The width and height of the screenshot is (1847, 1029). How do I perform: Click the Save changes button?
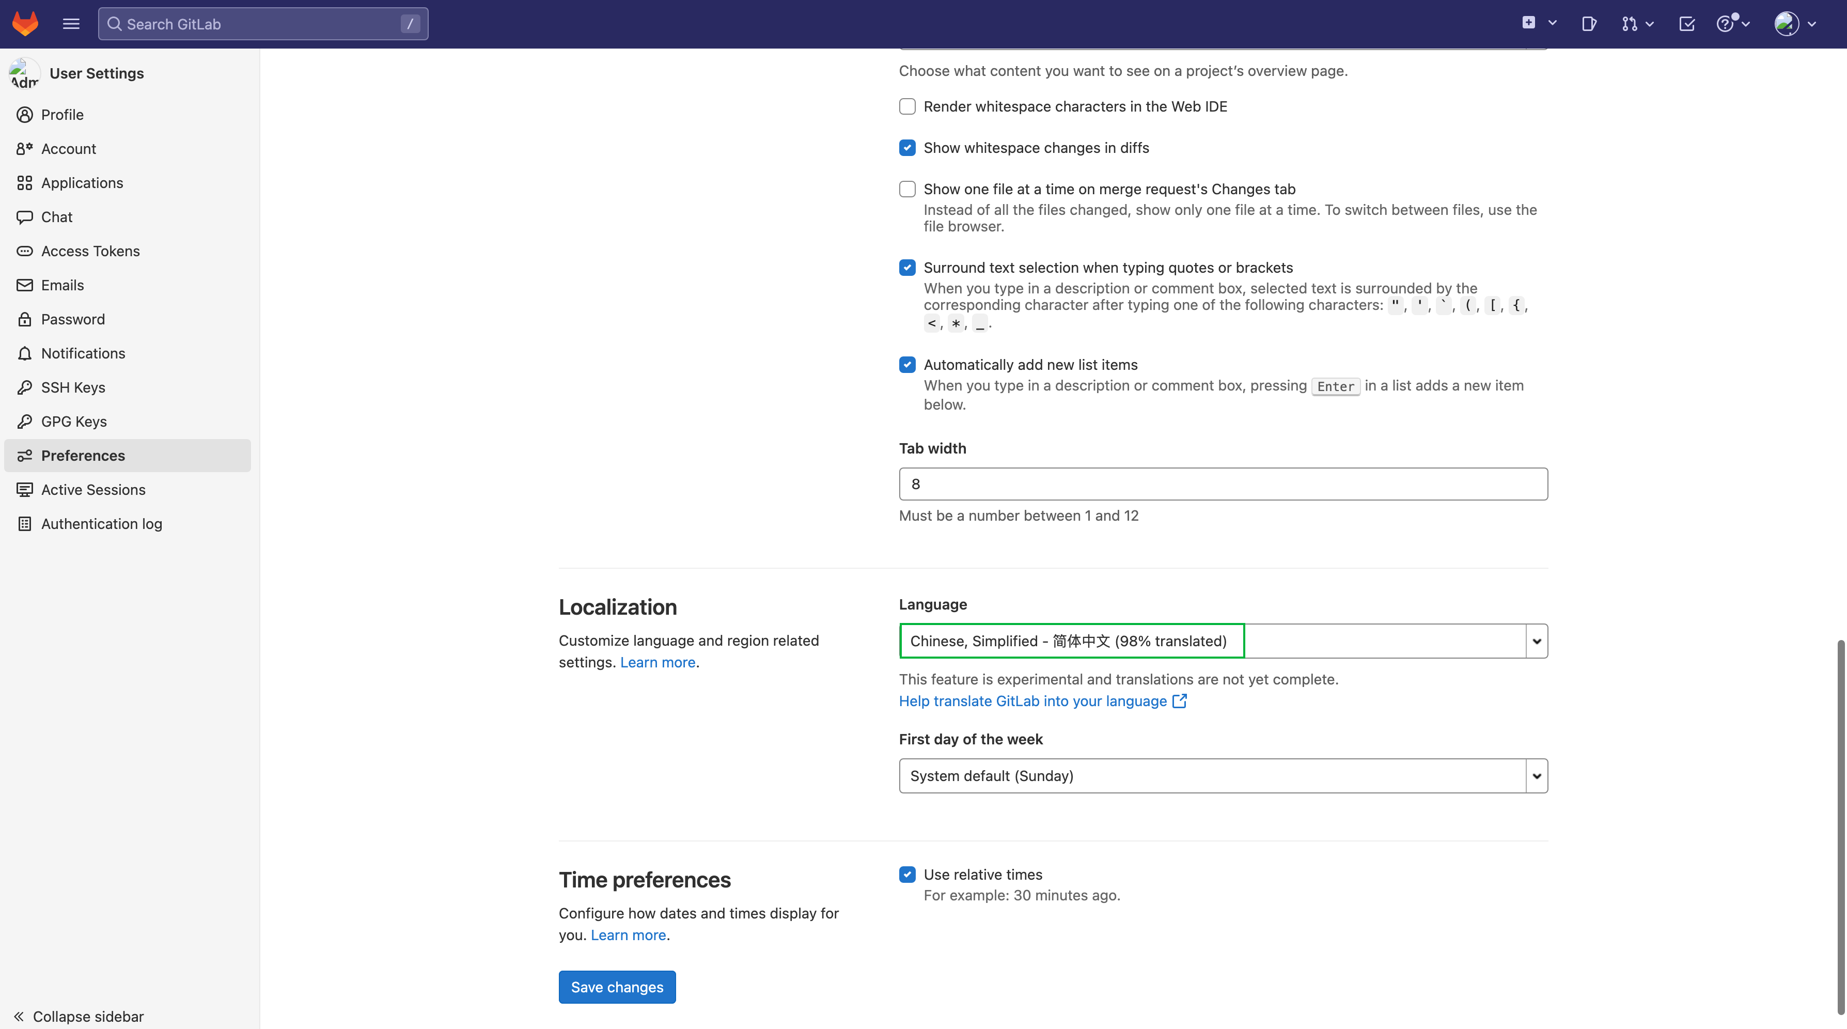point(617,987)
